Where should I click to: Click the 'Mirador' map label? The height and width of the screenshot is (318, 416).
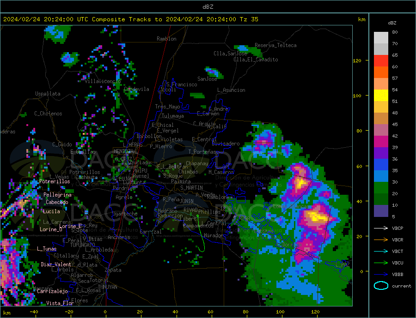(214, 235)
